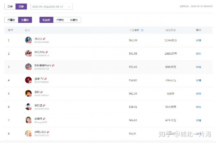Open avatar of 林允Jelly
This screenshot has height=143, width=216.
tap(28, 53)
